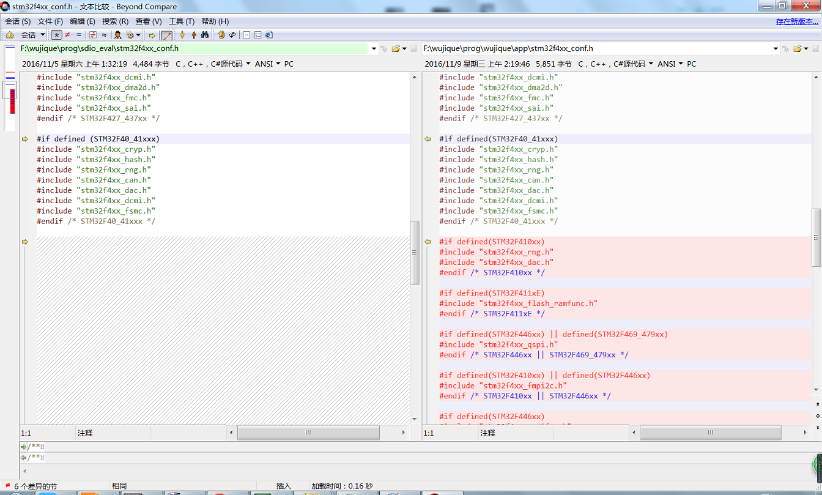Click right pane vertical scrollbar thumb

(816, 237)
